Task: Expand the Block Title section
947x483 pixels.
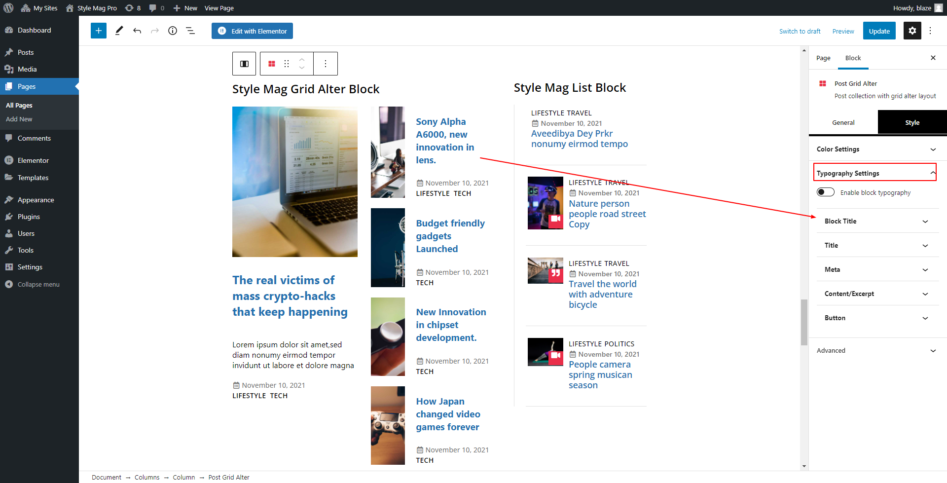Action: point(876,221)
